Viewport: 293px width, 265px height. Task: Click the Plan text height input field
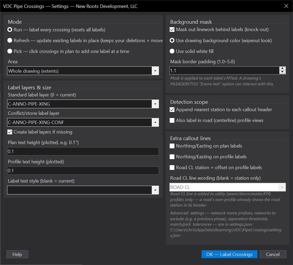pyautogui.click(x=83, y=151)
